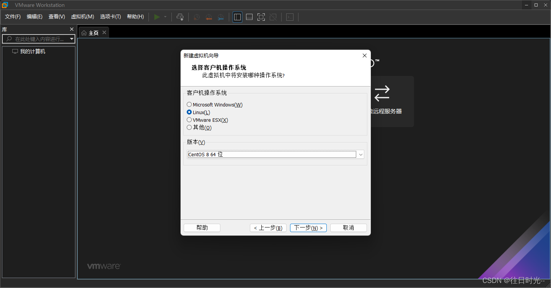Toggle the Show Library sidebar icon
This screenshot has height=288, width=551.
pos(237,17)
